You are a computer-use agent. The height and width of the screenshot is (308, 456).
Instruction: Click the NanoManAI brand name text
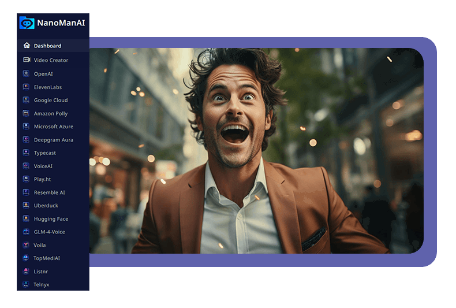[x=61, y=23]
